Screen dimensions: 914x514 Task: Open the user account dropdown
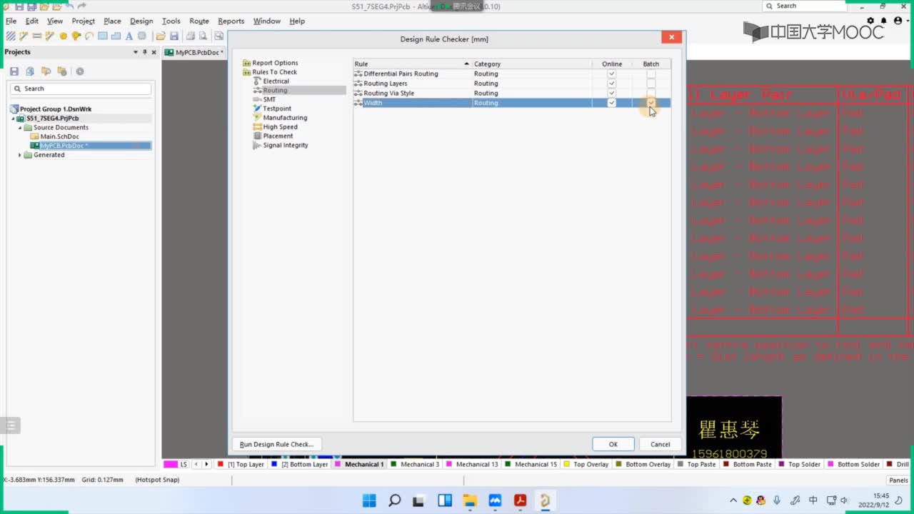(900, 21)
